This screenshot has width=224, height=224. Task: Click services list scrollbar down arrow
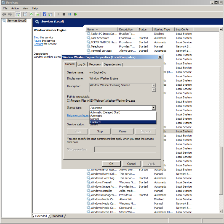click(221, 211)
